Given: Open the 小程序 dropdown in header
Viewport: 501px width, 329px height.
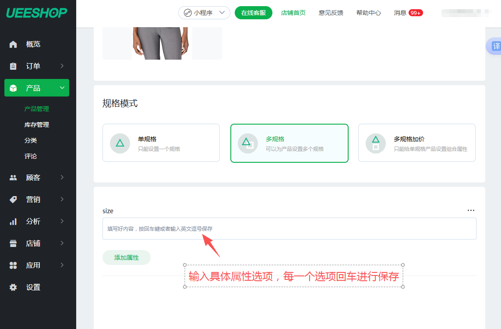Looking at the screenshot, I should point(204,13).
